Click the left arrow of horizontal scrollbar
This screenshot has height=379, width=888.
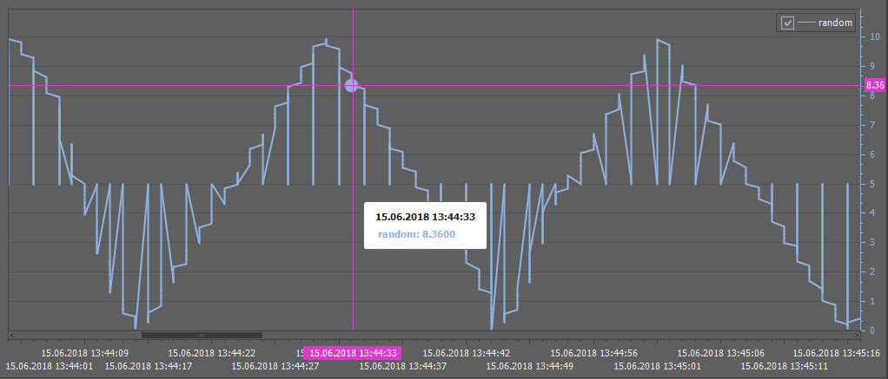[x=11, y=335]
